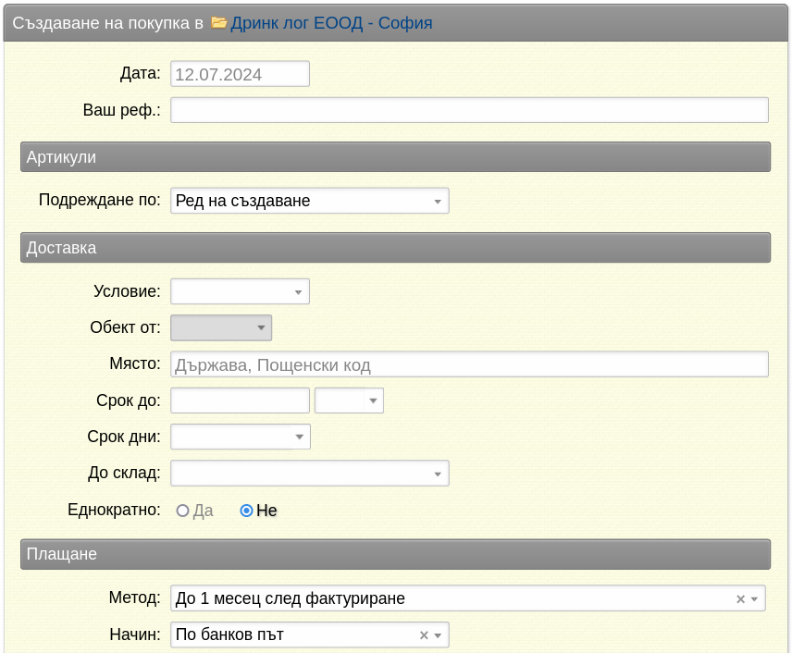Open the Подреждане по dropdown

(310, 201)
